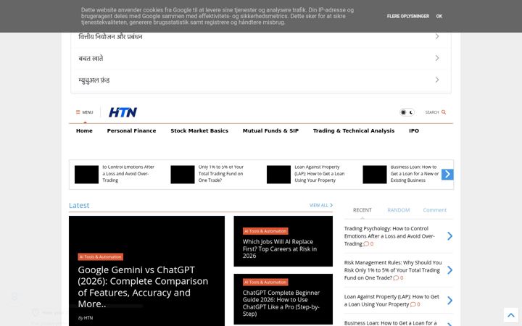Open ticker link about 1% to 5% trading fund

point(221,174)
